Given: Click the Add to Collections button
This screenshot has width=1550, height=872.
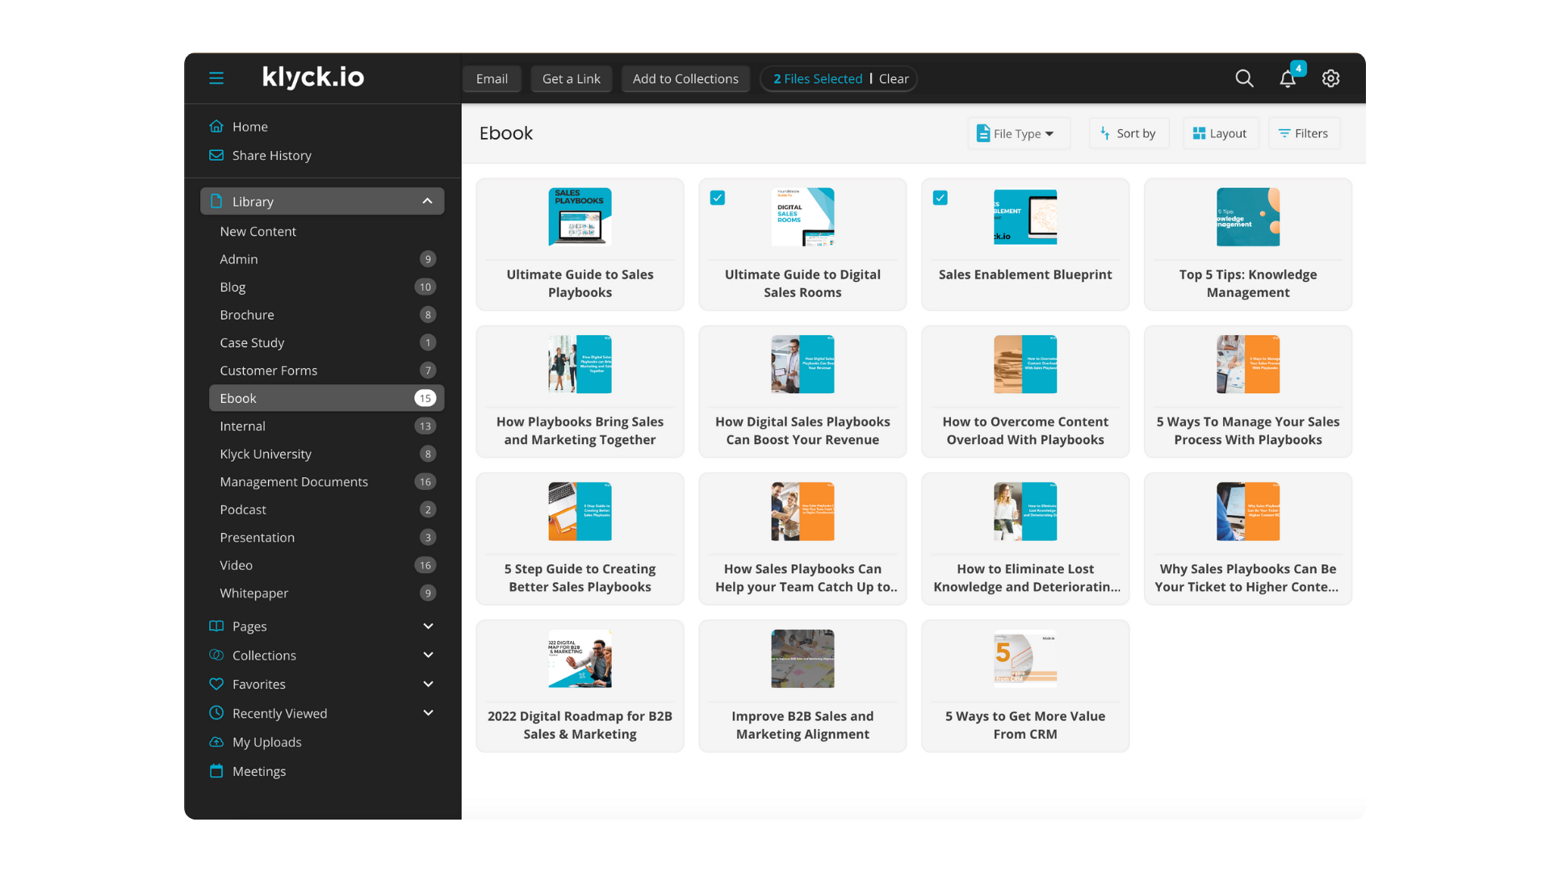Looking at the screenshot, I should (685, 79).
